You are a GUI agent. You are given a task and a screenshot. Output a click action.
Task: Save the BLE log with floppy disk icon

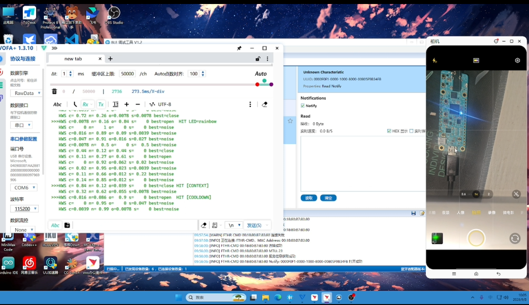click(413, 213)
